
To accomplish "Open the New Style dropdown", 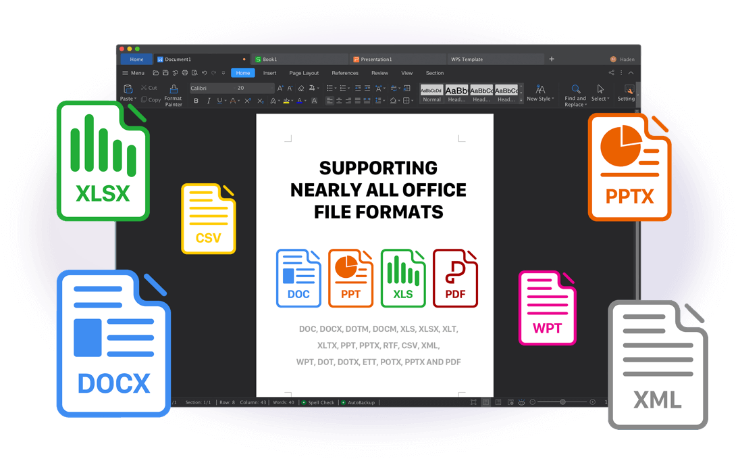I will [540, 99].
